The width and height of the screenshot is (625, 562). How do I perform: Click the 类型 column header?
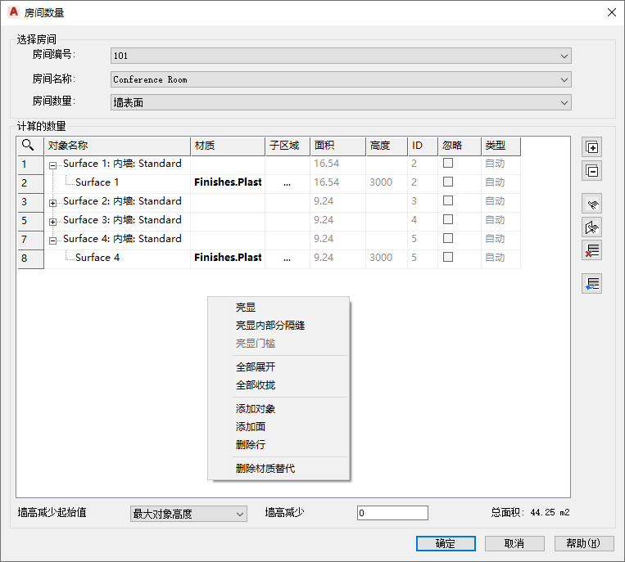(500, 146)
